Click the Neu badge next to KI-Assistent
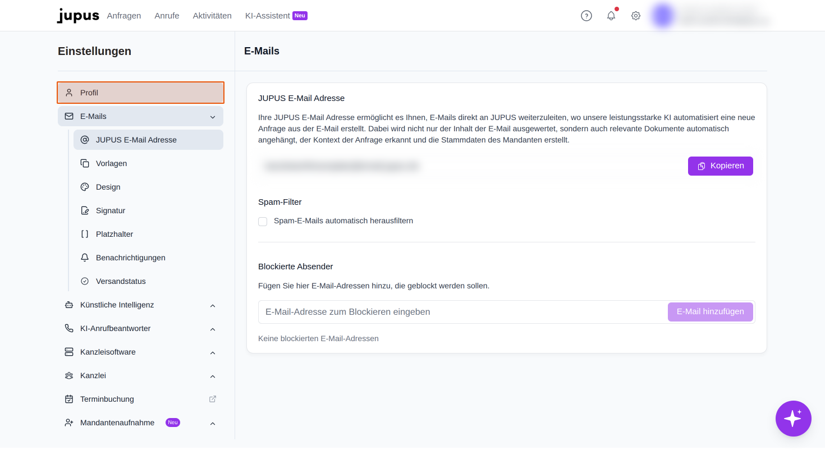 tap(300, 16)
